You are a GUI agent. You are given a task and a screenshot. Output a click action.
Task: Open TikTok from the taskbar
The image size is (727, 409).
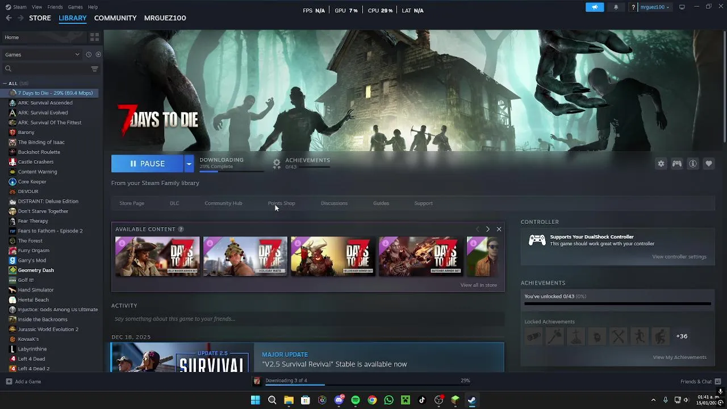coord(422,400)
